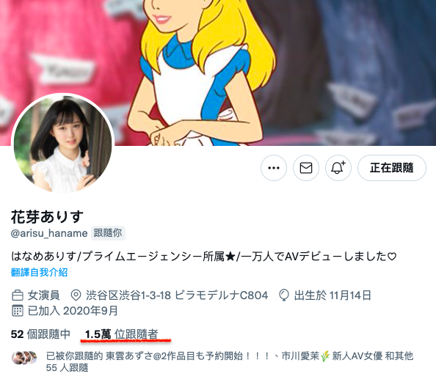The height and width of the screenshot is (382, 436).
Task: Open the three-dot more options menu
Action: point(274,168)
